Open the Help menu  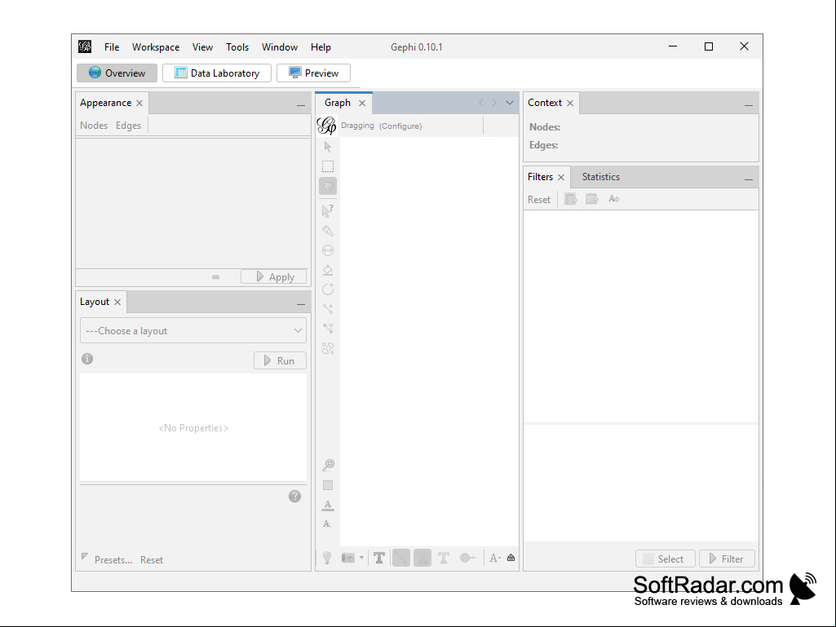click(x=321, y=47)
